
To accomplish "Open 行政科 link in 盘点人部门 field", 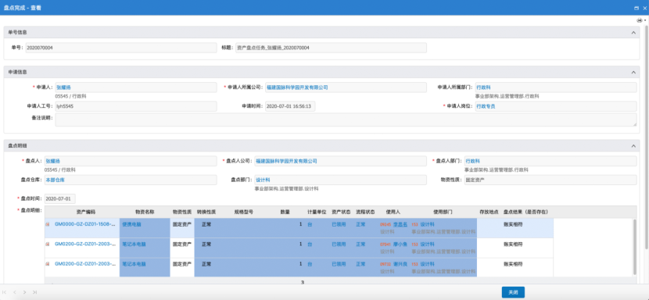I will coord(473,161).
